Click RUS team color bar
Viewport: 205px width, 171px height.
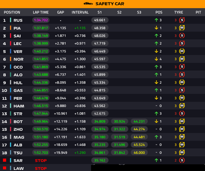tap(11, 20)
